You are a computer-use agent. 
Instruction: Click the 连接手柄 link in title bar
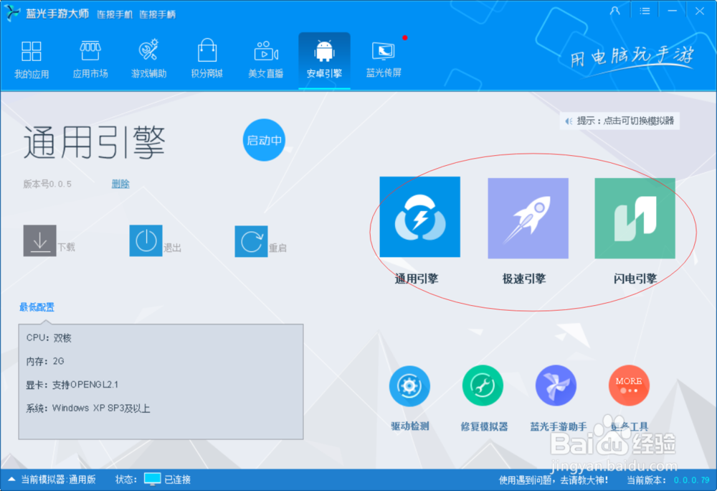click(x=157, y=14)
